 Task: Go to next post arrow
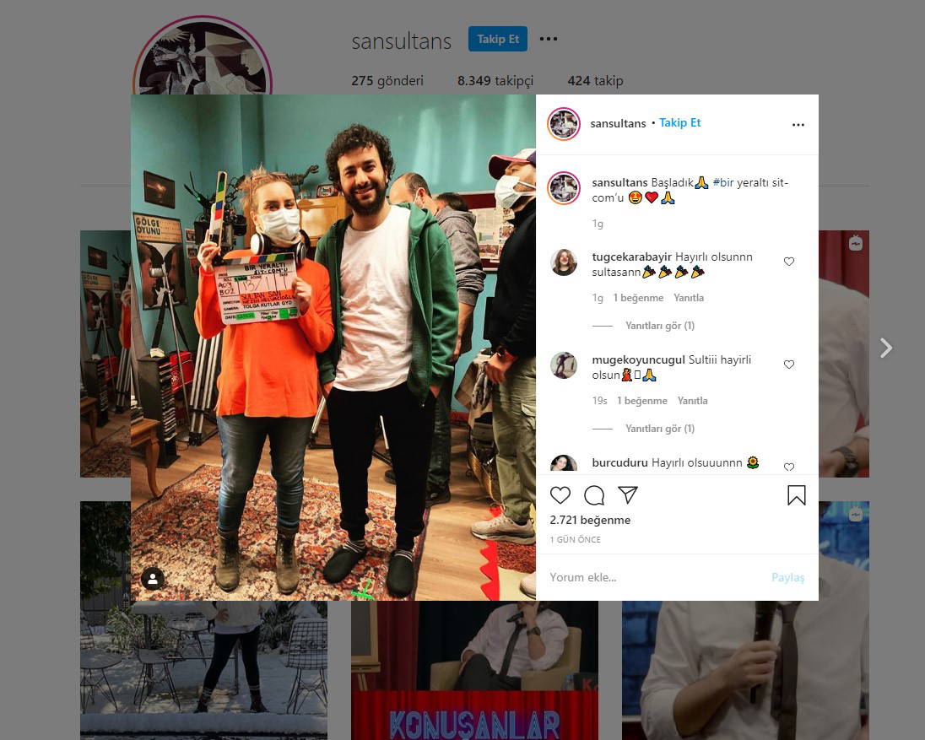click(885, 348)
